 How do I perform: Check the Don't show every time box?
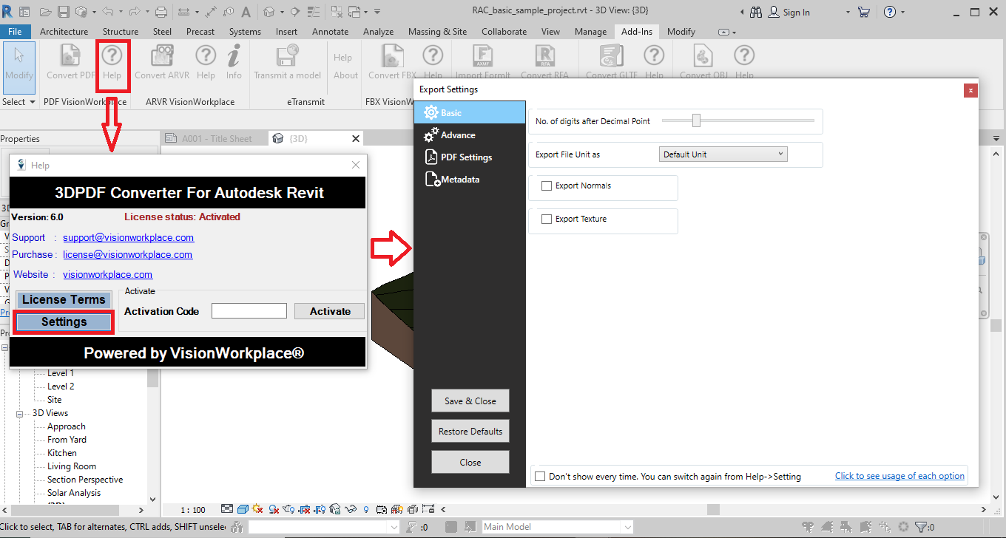[540, 477]
